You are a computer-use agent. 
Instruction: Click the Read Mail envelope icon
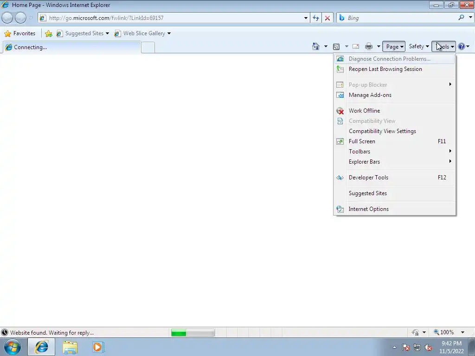click(356, 46)
